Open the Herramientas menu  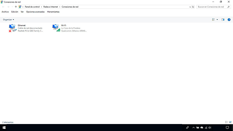point(53,12)
